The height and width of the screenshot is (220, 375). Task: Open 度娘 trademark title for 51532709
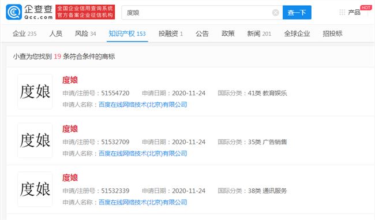70,129
